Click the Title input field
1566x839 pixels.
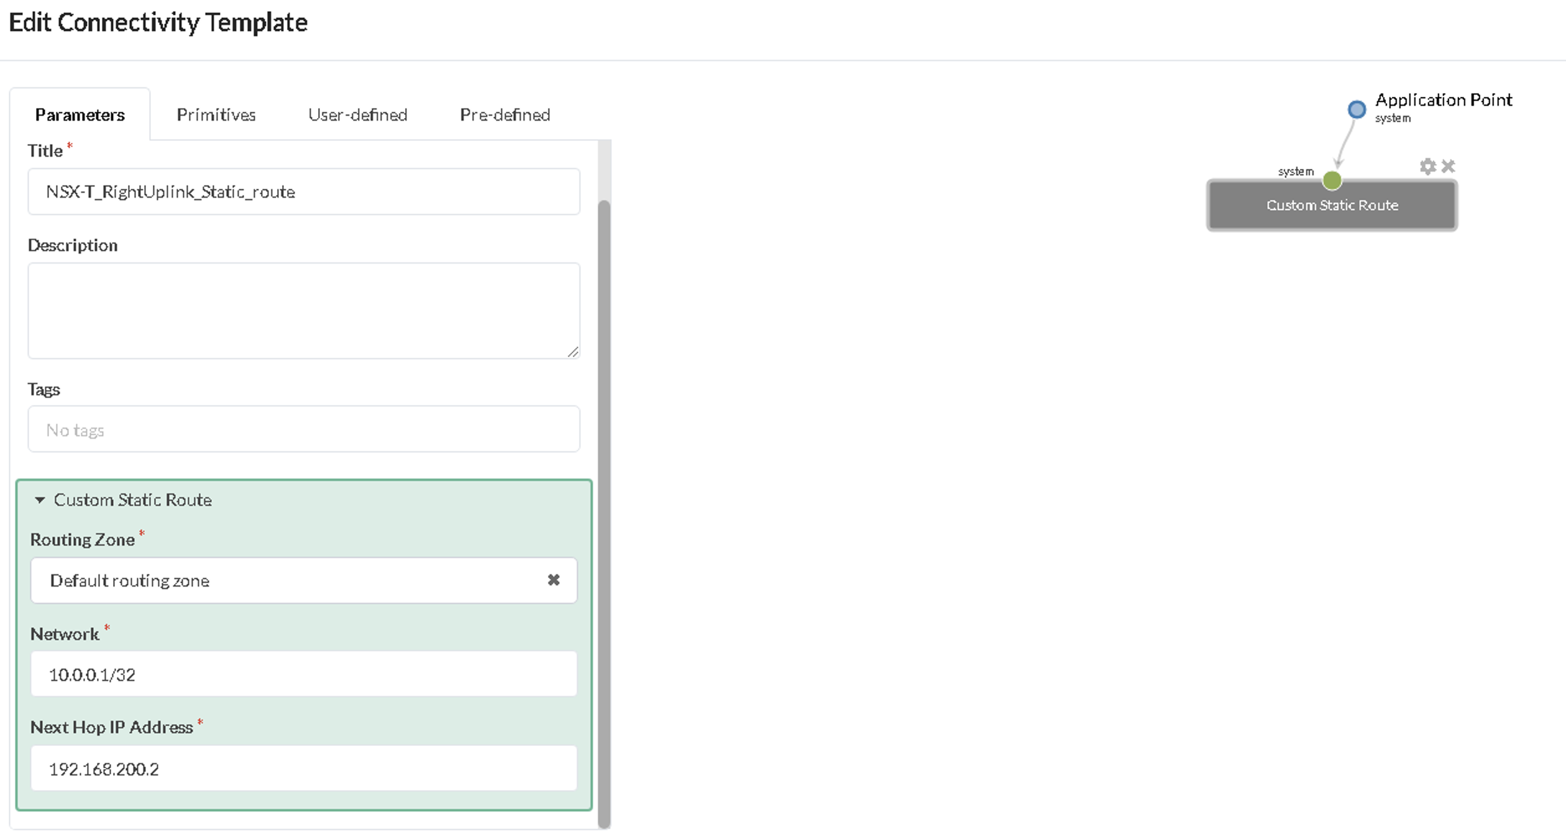tap(303, 191)
